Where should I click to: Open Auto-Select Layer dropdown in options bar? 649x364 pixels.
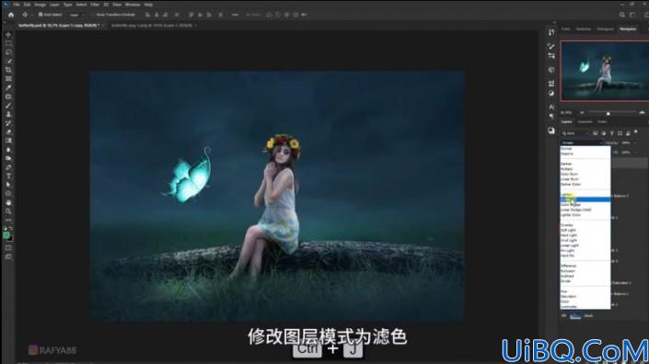click(x=76, y=15)
